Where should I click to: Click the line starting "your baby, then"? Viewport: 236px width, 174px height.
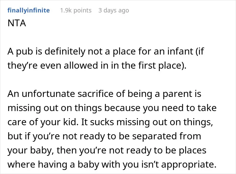(x=107, y=150)
